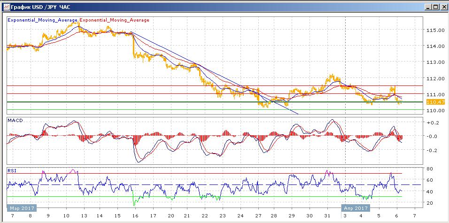Click the 20 level on RSI scale

point(429,203)
